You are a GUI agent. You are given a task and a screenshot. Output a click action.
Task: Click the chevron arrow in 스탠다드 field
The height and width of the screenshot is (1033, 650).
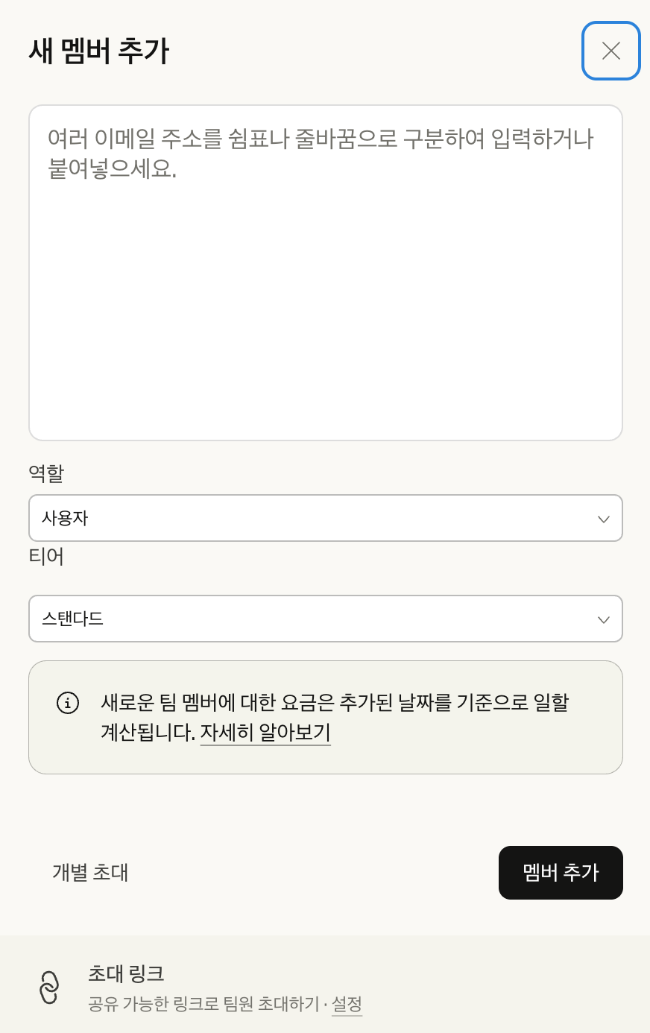tap(604, 619)
